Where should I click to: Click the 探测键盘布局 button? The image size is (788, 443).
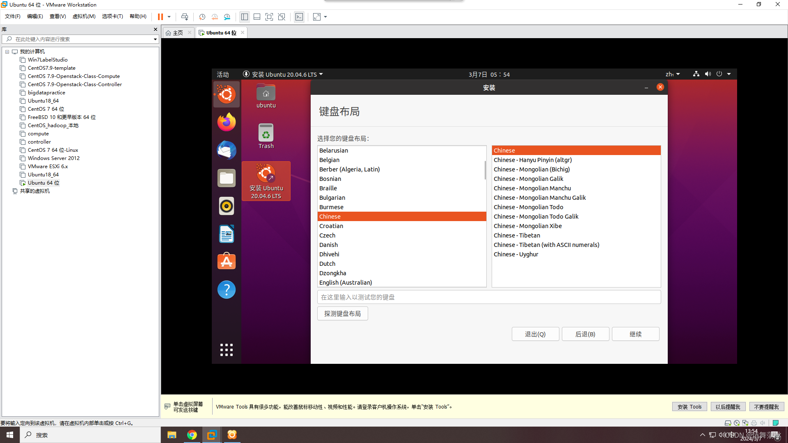[343, 314]
